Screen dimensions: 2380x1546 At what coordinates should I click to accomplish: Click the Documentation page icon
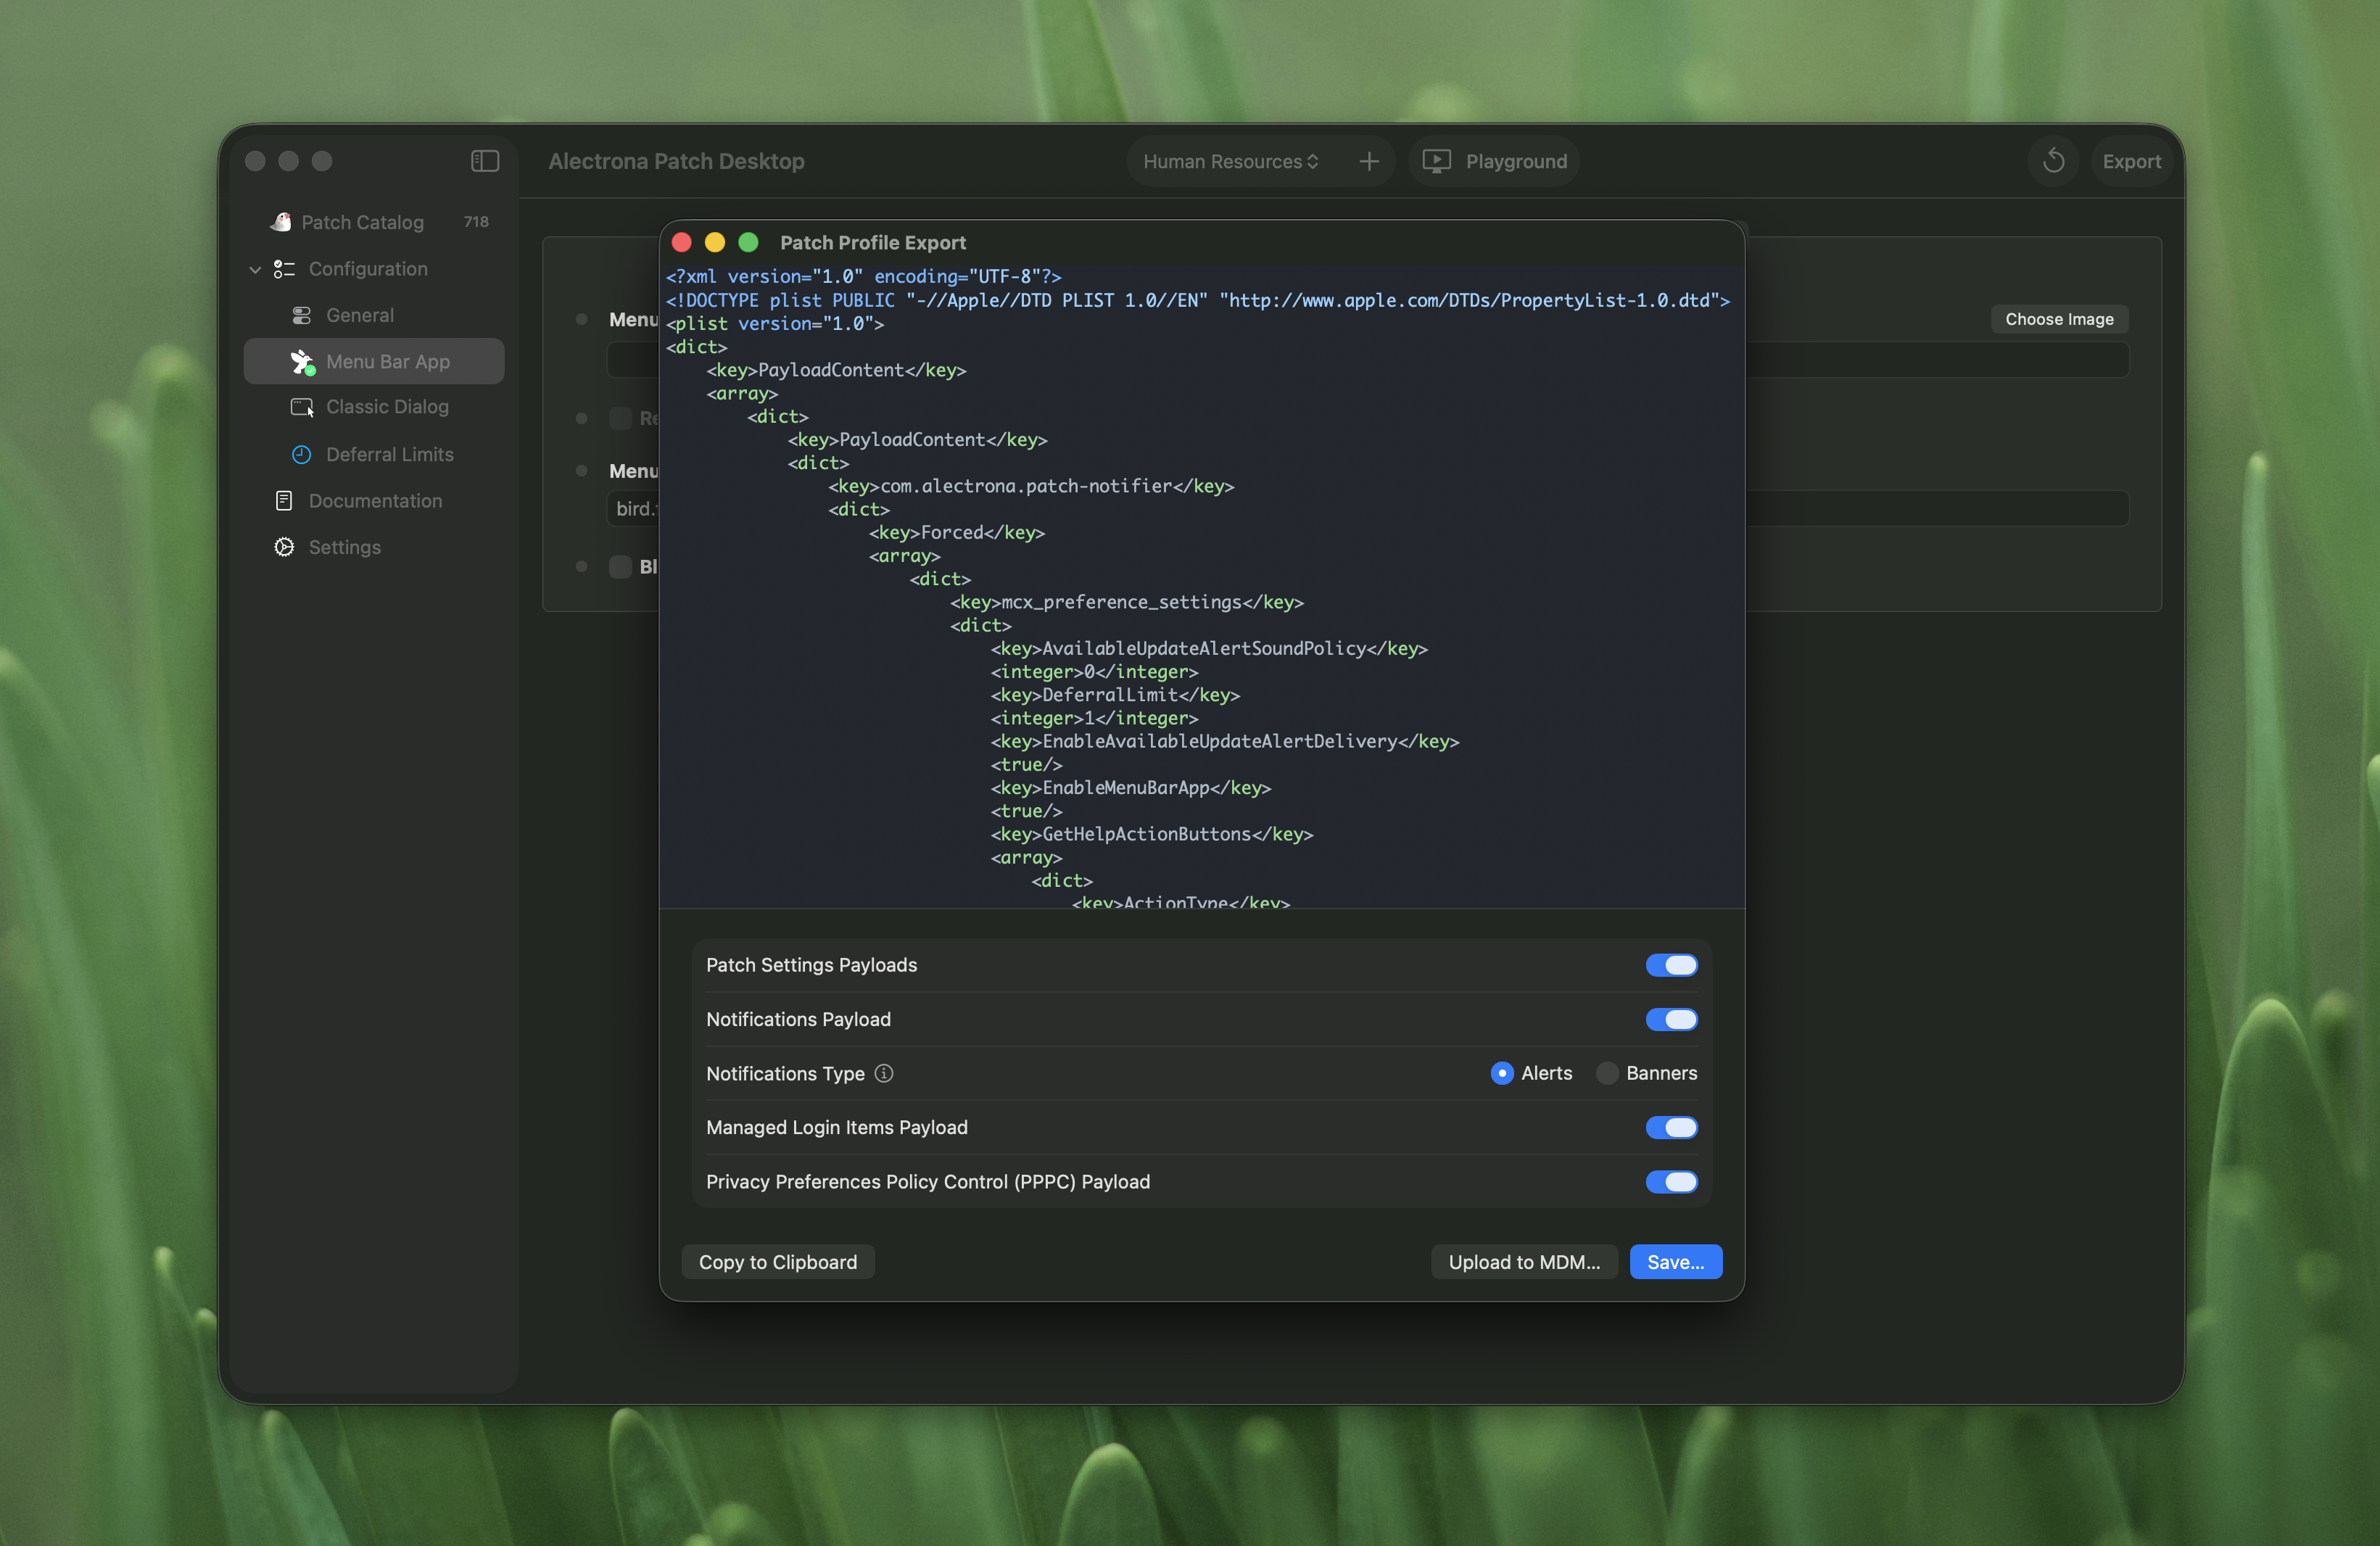pos(284,500)
